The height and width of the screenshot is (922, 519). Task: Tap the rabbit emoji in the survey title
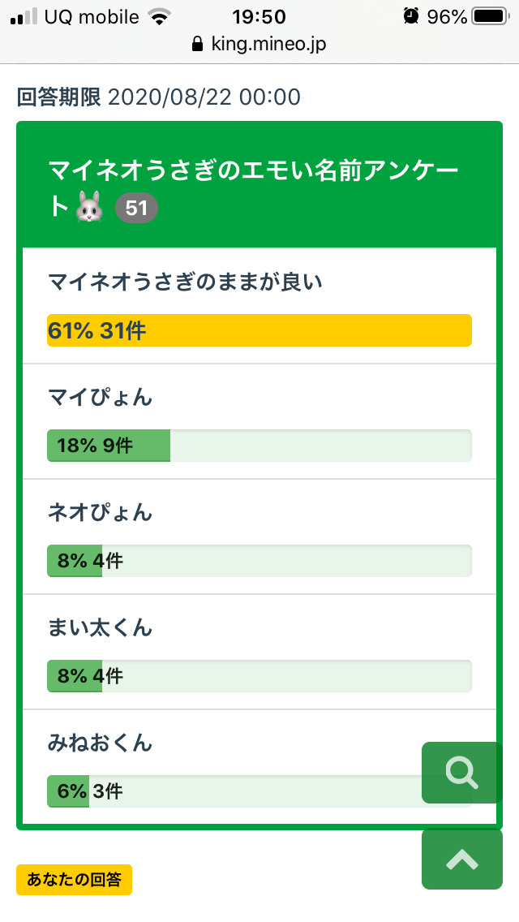pyautogui.click(x=90, y=209)
